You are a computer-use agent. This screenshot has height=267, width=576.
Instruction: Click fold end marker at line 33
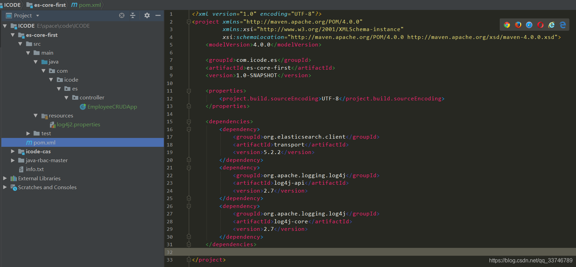[189, 260]
